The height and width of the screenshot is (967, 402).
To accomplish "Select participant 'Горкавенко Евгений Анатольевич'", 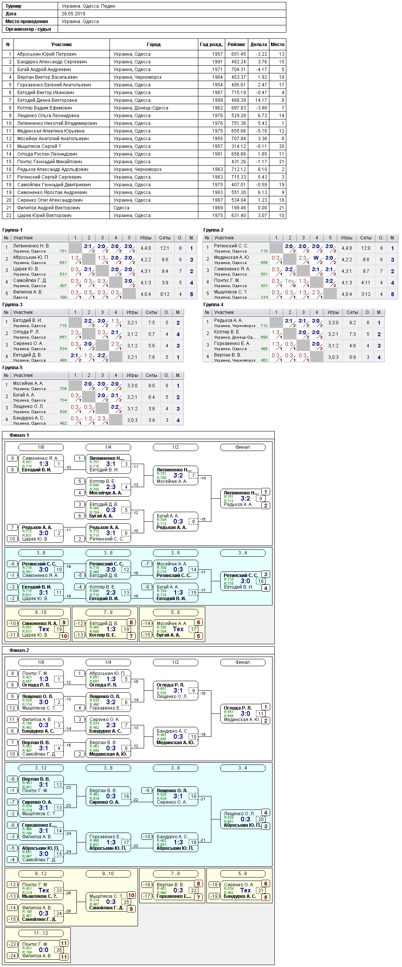I will 54,85.
